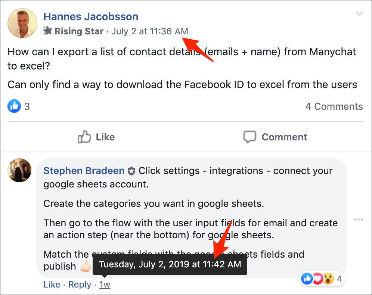Click Reply under Stephen's comment
This screenshot has width=372, height=295.
tap(80, 285)
